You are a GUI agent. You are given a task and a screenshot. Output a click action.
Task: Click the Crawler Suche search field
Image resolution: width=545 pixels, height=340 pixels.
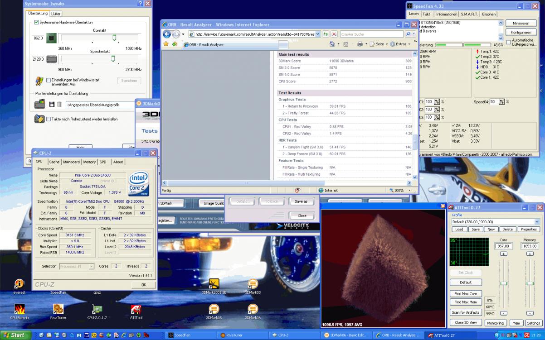pyautogui.click(x=371, y=34)
